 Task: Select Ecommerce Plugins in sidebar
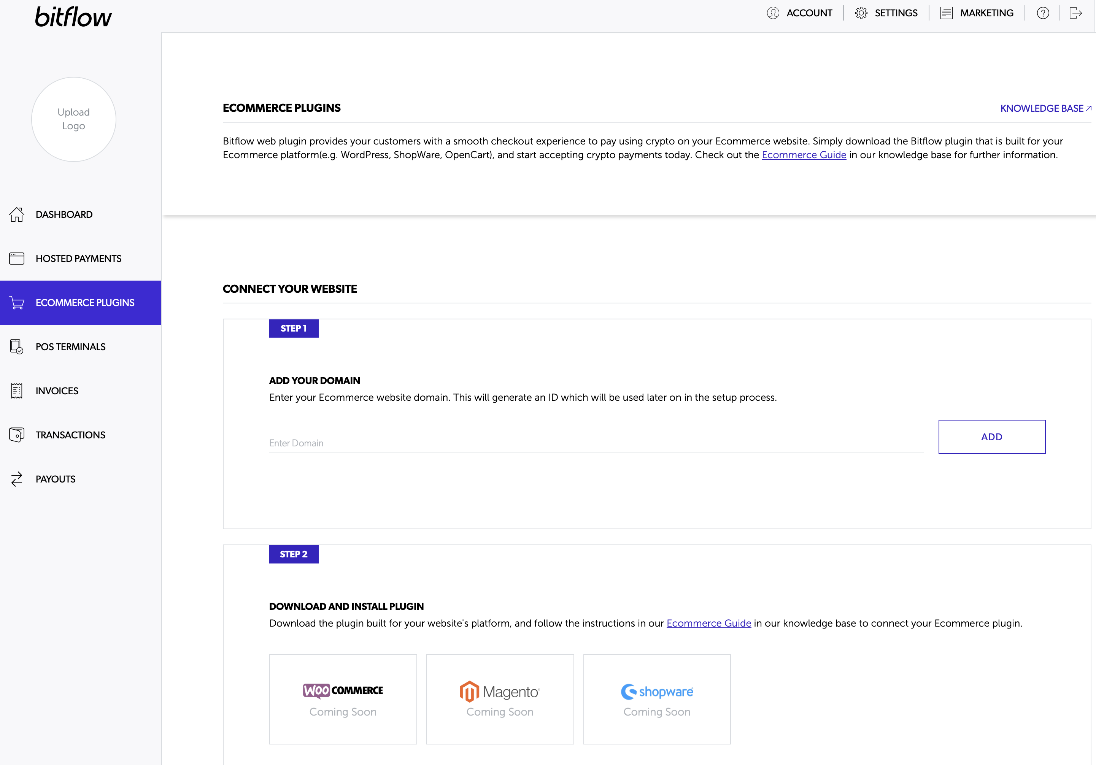coord(84,303)
